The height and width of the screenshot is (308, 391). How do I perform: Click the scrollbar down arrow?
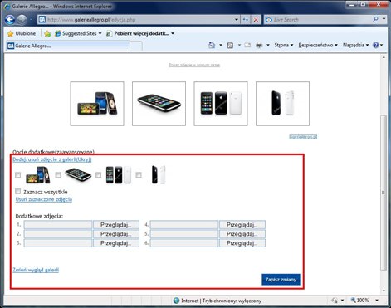point(384,291)
